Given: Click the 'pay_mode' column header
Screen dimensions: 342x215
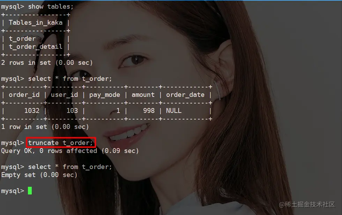Looking at the screenshot, I should coord(104,95).
